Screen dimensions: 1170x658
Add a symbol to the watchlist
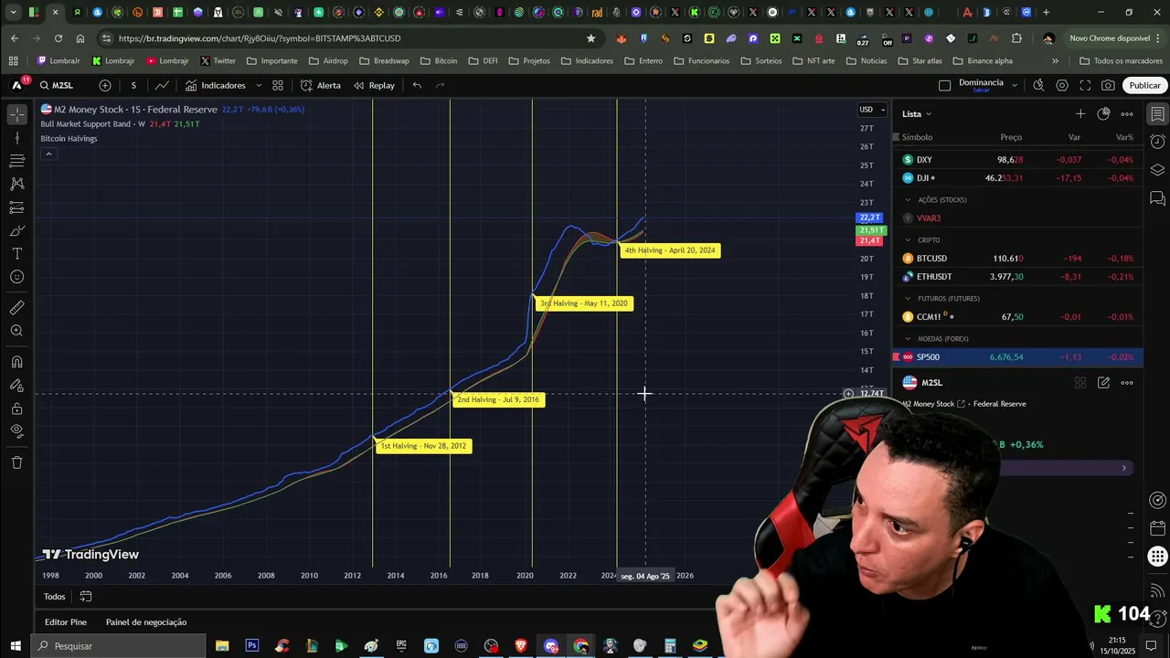(1080, 114)
